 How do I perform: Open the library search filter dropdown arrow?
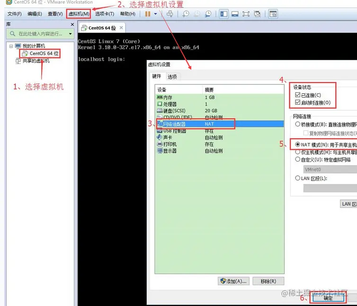(x=70, y=34)
